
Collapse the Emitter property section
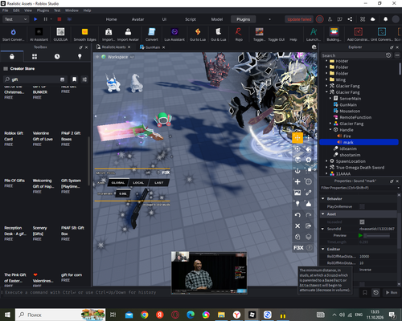tap(323, 249)
